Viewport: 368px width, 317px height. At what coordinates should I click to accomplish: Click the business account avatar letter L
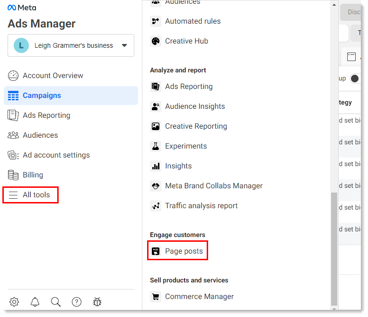(21, 45)
